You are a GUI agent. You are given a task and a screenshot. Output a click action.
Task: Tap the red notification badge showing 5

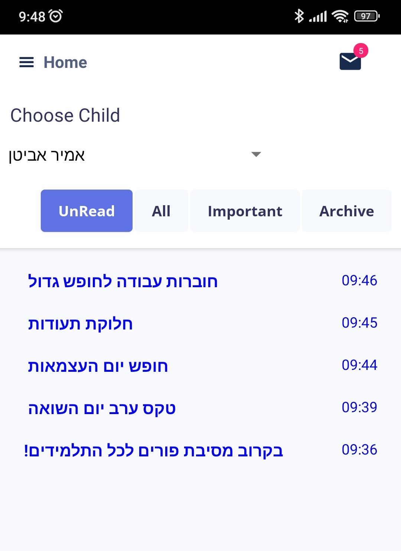click(x=361, y=51)
